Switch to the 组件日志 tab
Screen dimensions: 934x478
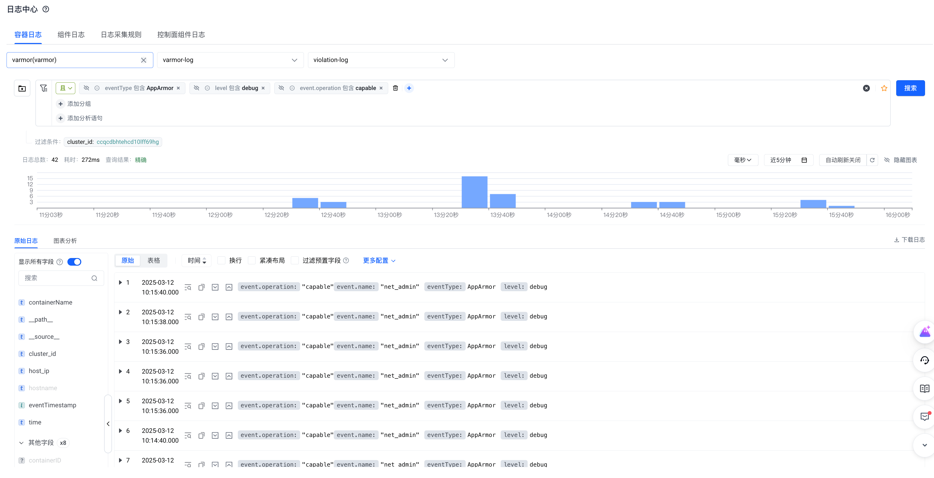click(x=71, y=35)
